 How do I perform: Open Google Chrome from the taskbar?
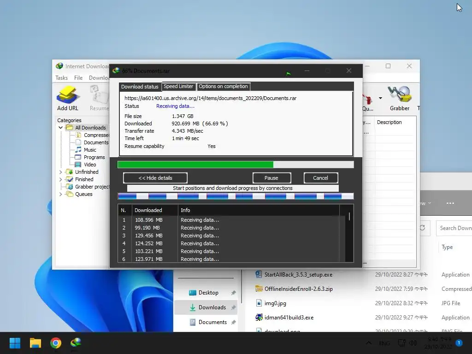click(x=56, y=343)
